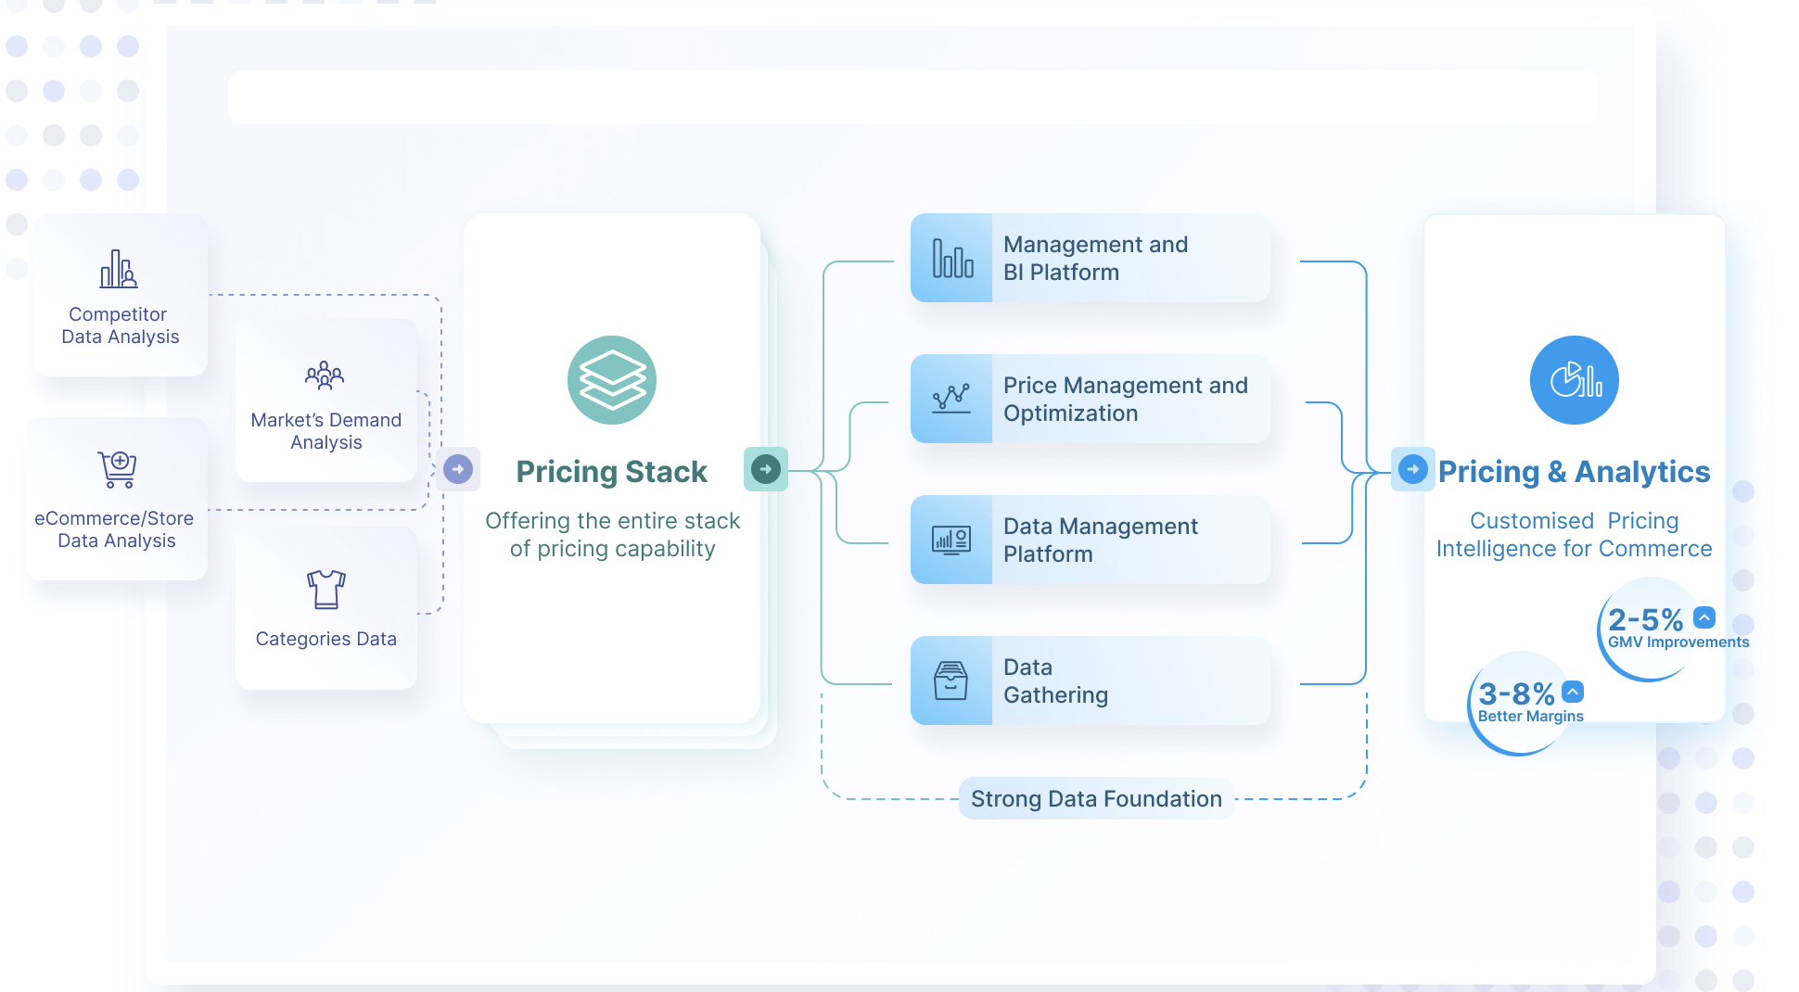The image size is (1799, 992).
Task: Click the people icon above Market's Demand Analysis
Action: 325,375
